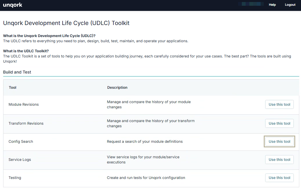
Task: Click Logout in the navigation bar
Action: point(290,5)
